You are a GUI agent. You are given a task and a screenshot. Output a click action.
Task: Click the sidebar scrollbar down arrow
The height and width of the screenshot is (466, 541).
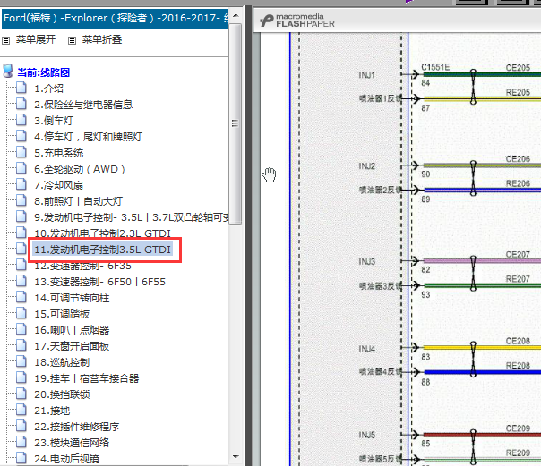236,457
